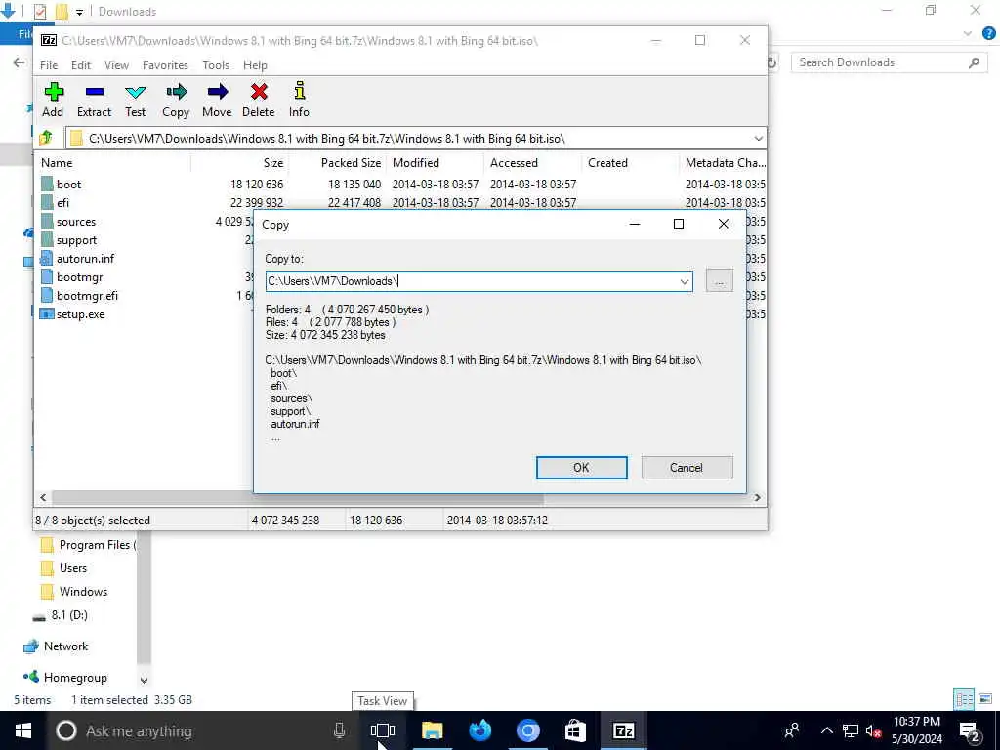
Task: Open Windows Store from the taskbar
Action: (x=575, y=730)
